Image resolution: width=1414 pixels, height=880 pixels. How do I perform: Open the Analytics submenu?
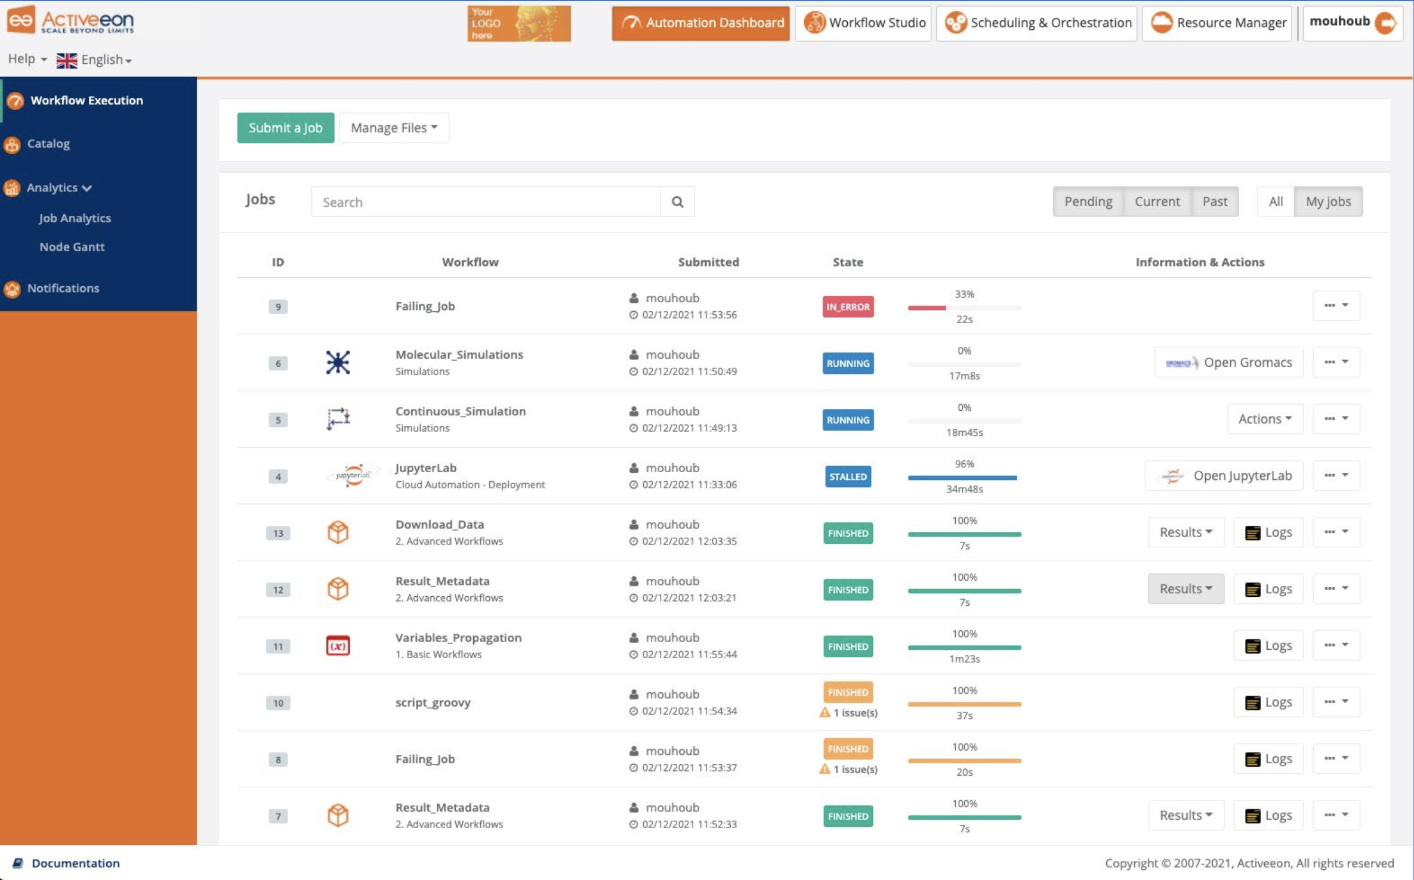click(x=57, y=187)
